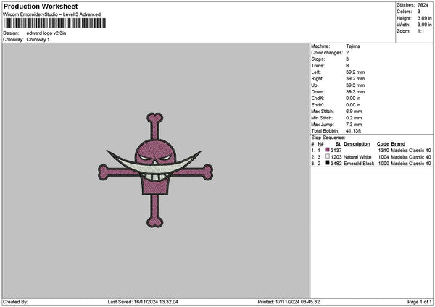The height and width of the screenshot is (307, 435).
Task: Click the 'Production Worksheet' heading
Action: pos(41,6)
